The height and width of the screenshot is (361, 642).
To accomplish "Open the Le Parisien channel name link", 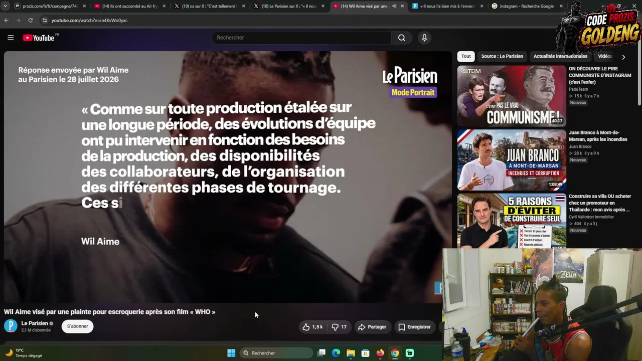I will (35, 323).
